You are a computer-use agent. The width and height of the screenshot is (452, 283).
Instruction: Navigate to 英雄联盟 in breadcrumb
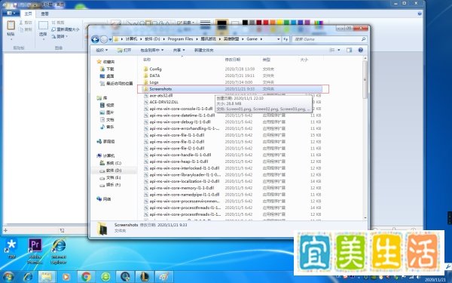tap(231, 39)
